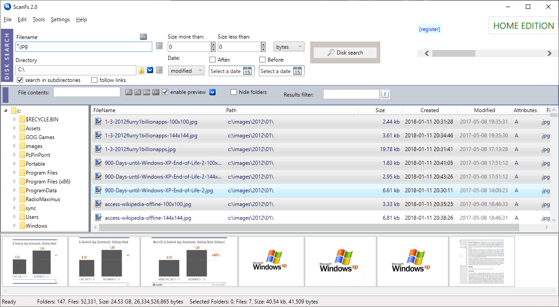Viewport: 559px width, 307px height.
Task: Click image icon of 1-3-2012flurry1billionapps.jpg row
Action: click(x=98, y=149)
